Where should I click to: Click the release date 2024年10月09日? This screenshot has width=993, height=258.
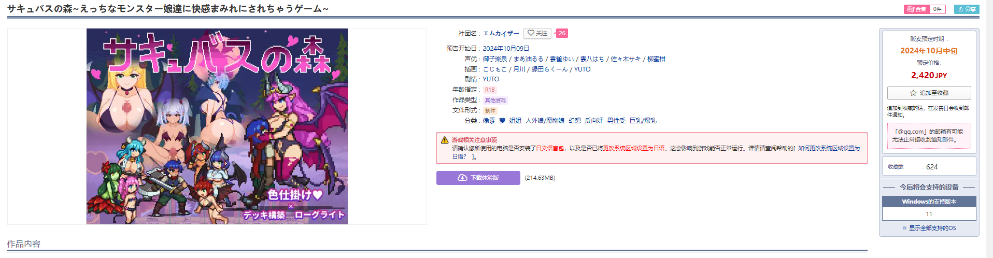[506, 49]
